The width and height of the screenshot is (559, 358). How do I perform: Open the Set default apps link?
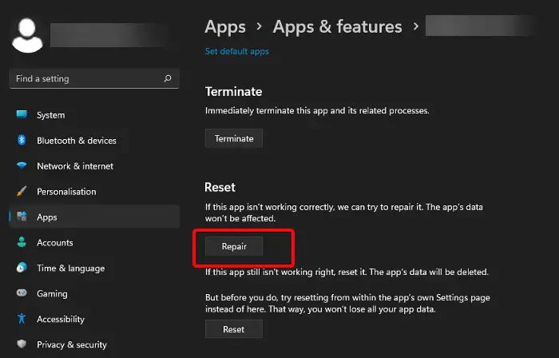237,51
